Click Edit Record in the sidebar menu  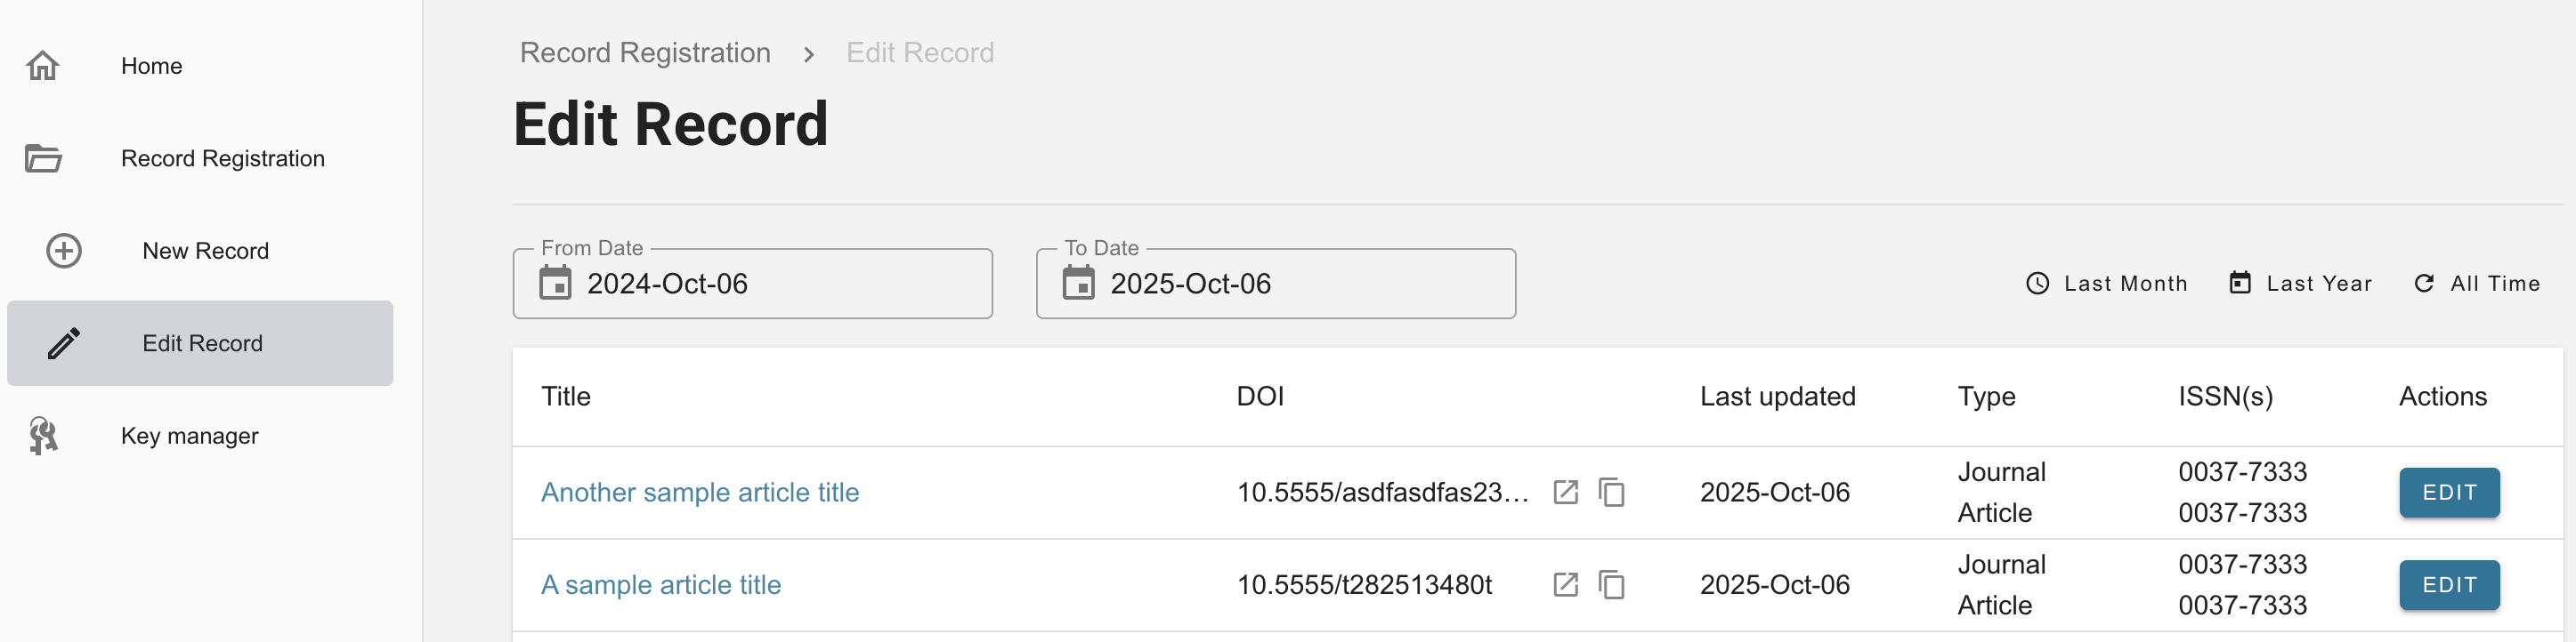(201, 342)
